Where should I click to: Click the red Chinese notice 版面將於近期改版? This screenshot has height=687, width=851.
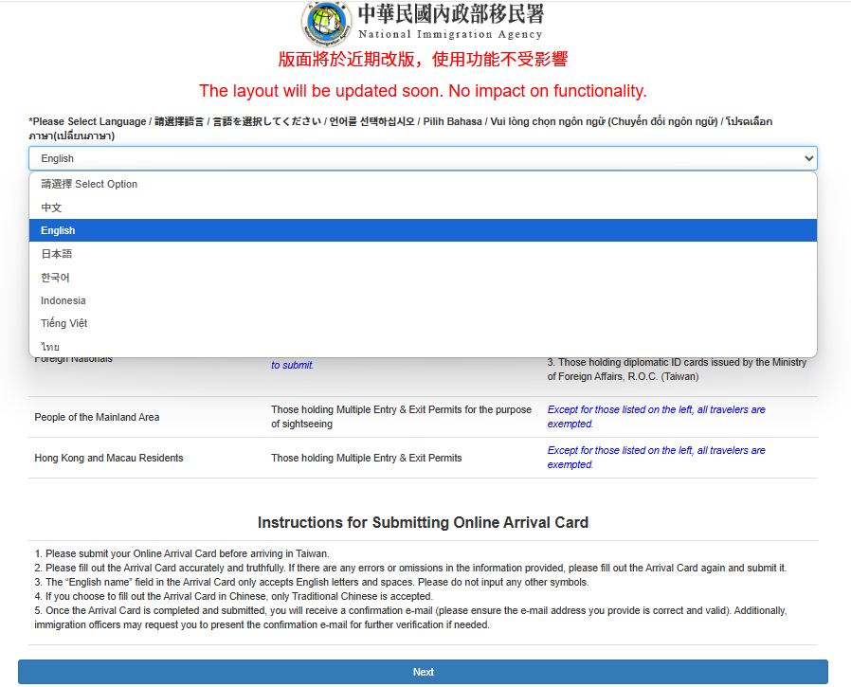pos(423,59)
